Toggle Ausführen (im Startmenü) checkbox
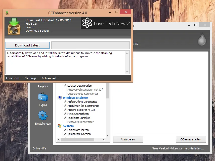This screenshot has height=161, width=215. 65,106
